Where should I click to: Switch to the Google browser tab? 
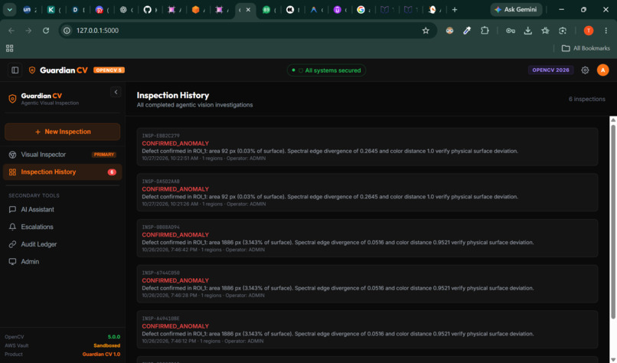click(x=361, y=10)
